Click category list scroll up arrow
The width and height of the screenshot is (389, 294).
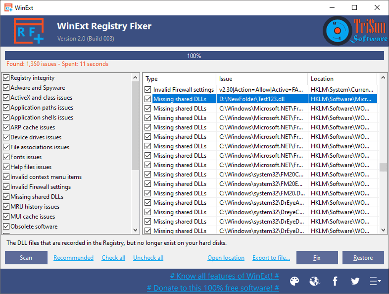tap(135, 78)
